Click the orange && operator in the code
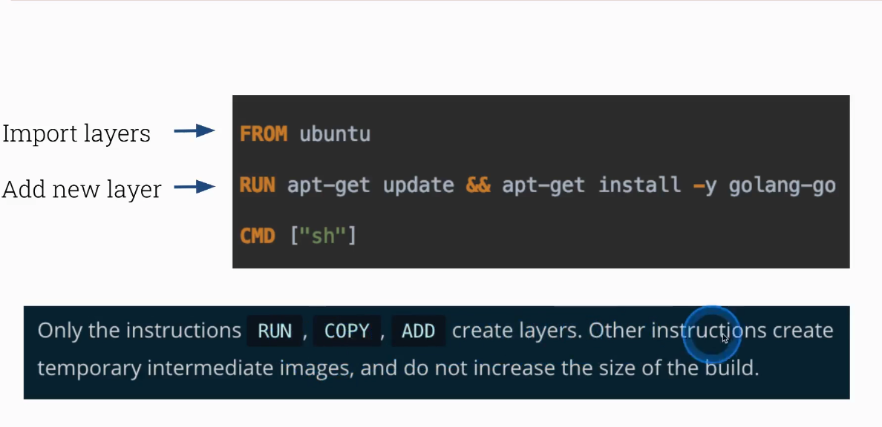 point(478,185)
